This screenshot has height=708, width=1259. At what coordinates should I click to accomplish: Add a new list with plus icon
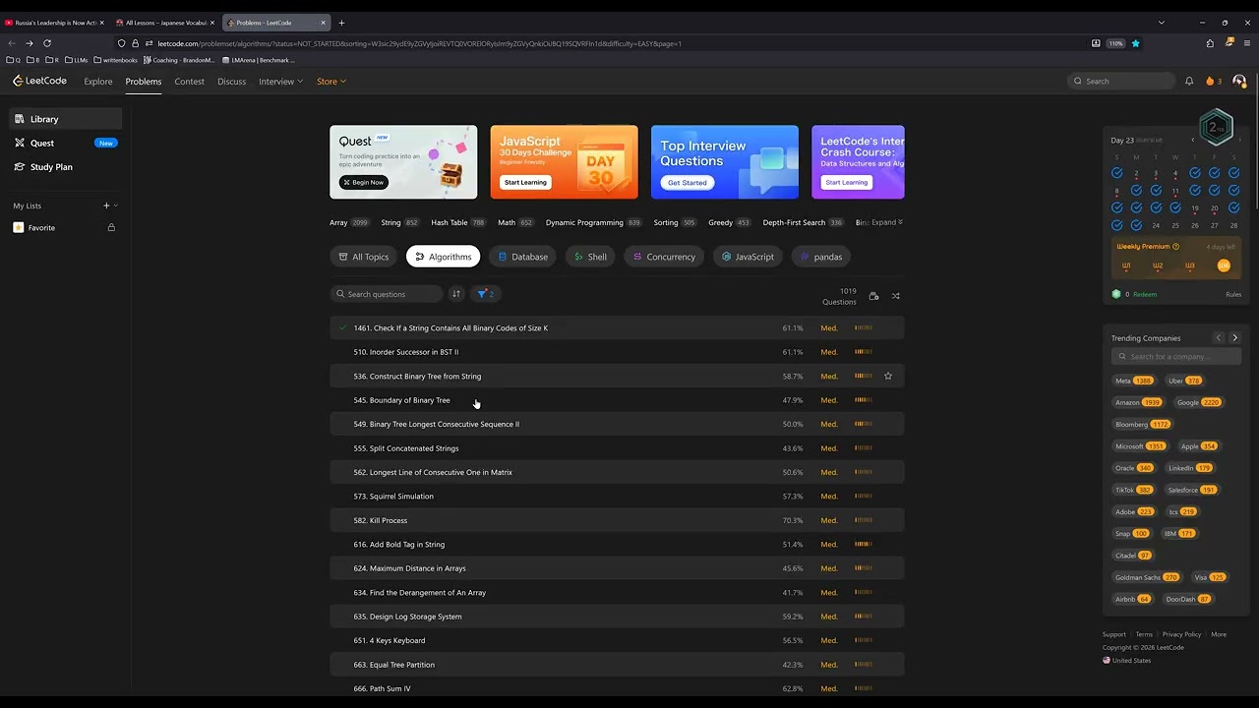[106, 206]
